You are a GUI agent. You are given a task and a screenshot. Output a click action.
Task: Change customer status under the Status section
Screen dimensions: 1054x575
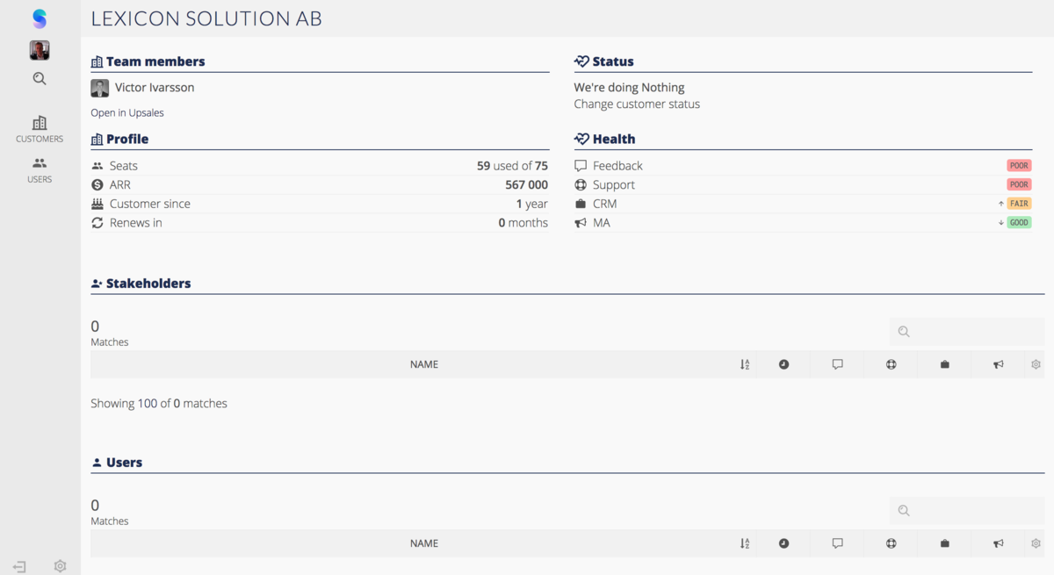tap(637, 104)
